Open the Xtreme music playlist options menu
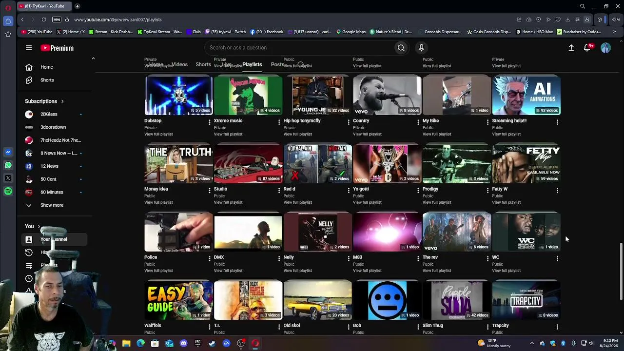The width and height of the screenshot is (624, 351). pos(279,122)
